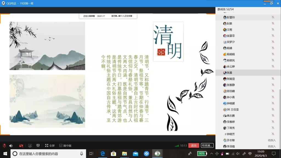Click the member list scrollbar
The width and height of the screenshot is (281, 158).
pos(279,110)
